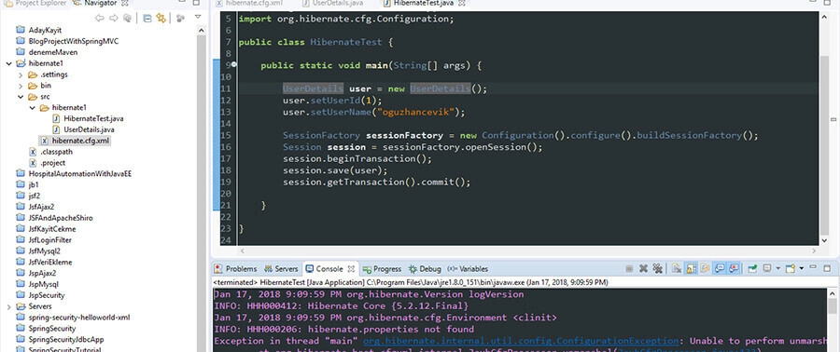The height and width of the screenshot is (352, 840).
Task: Click the Display Selected Console icon
Action: (x=767, y=268)
